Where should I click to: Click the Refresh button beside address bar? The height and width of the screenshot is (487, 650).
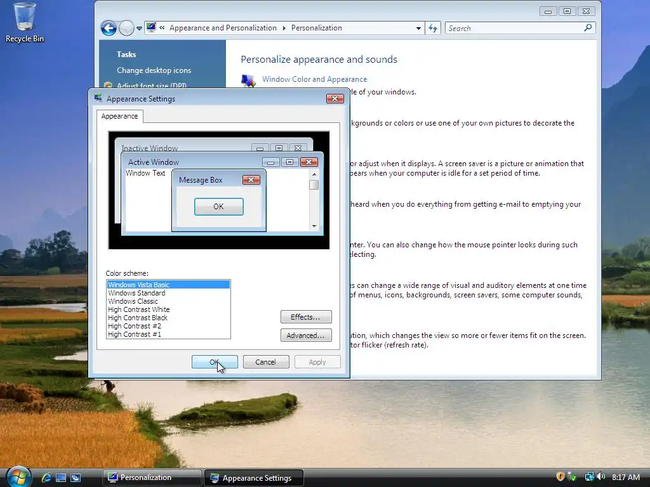point(433,28)
